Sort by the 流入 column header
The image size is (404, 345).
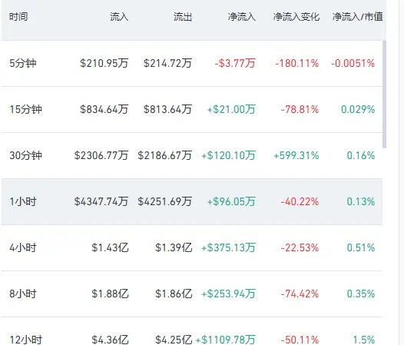(119, 17)
